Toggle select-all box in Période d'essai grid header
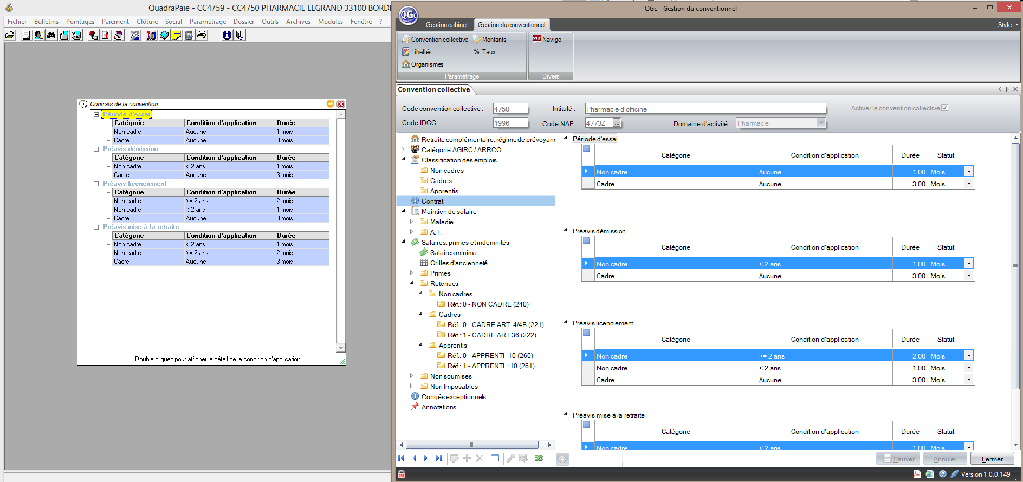 coord(586,148)
